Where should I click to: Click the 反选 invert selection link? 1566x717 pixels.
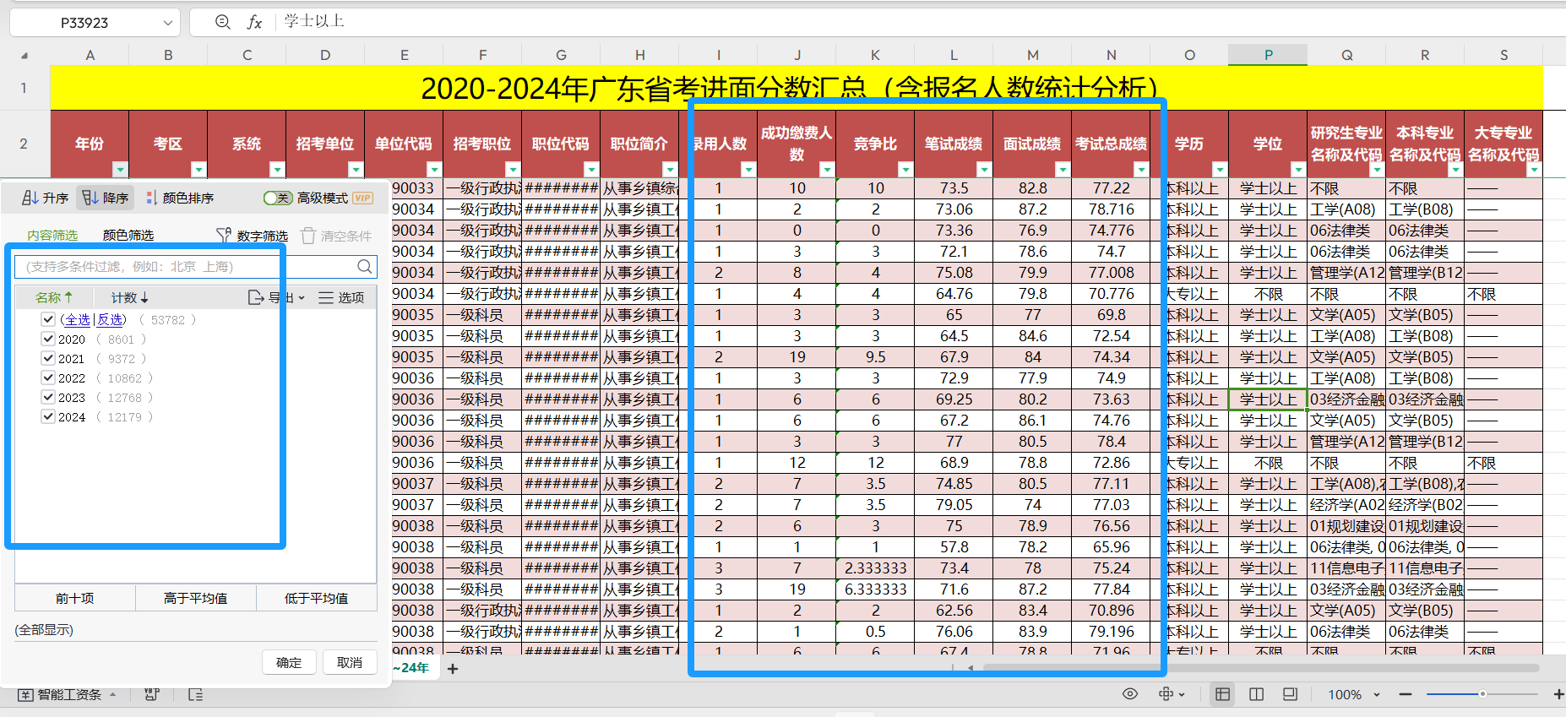coord(110,319)
